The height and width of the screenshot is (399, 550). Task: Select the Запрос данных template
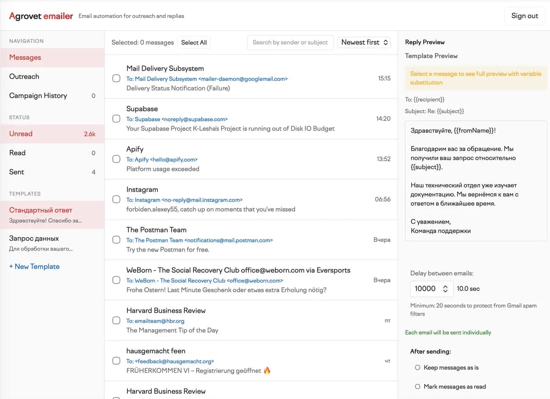click(x=52, y=243)
